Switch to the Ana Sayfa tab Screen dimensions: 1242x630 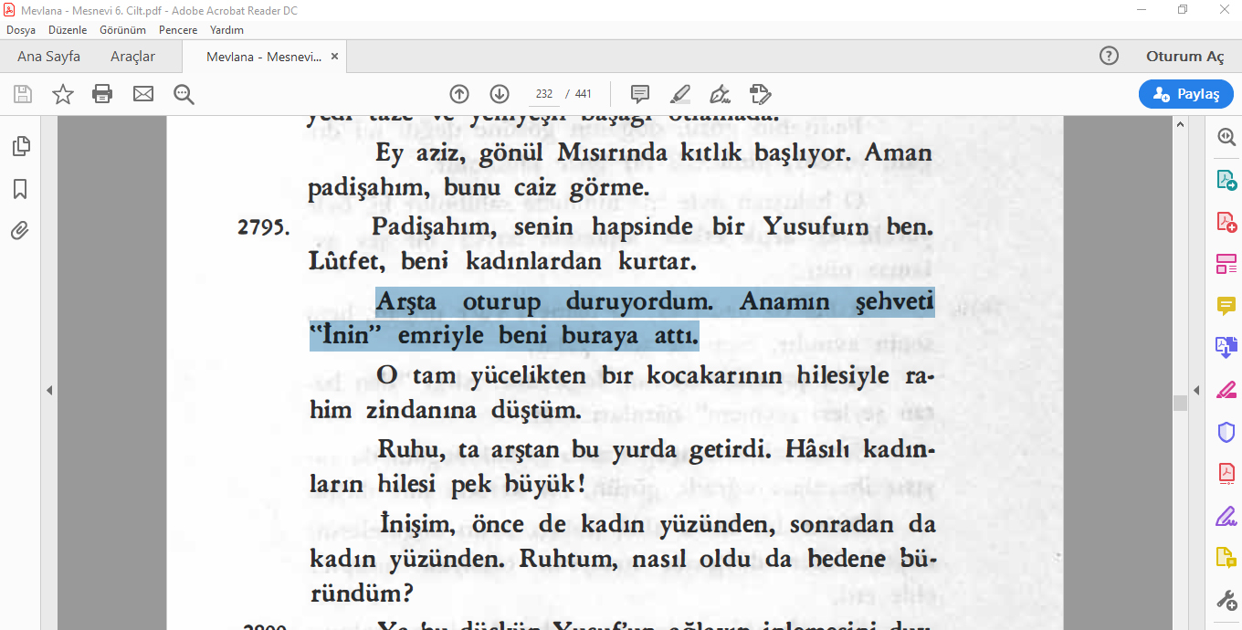[48, 57]
